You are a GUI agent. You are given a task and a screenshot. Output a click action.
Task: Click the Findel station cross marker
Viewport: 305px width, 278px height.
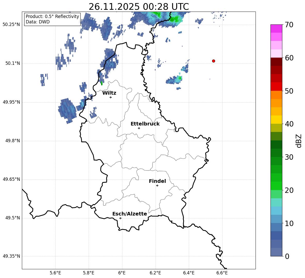(x=157, y=186)
